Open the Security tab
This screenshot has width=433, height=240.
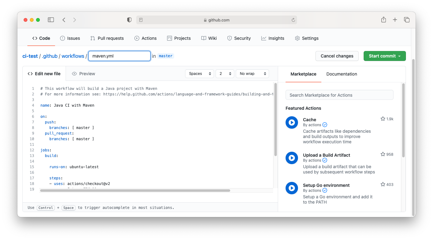click(x=239, y=38)
